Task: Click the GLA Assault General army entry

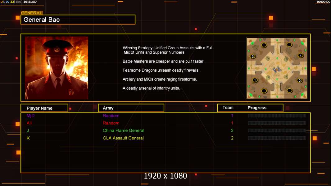Action: tap(123, 138)
